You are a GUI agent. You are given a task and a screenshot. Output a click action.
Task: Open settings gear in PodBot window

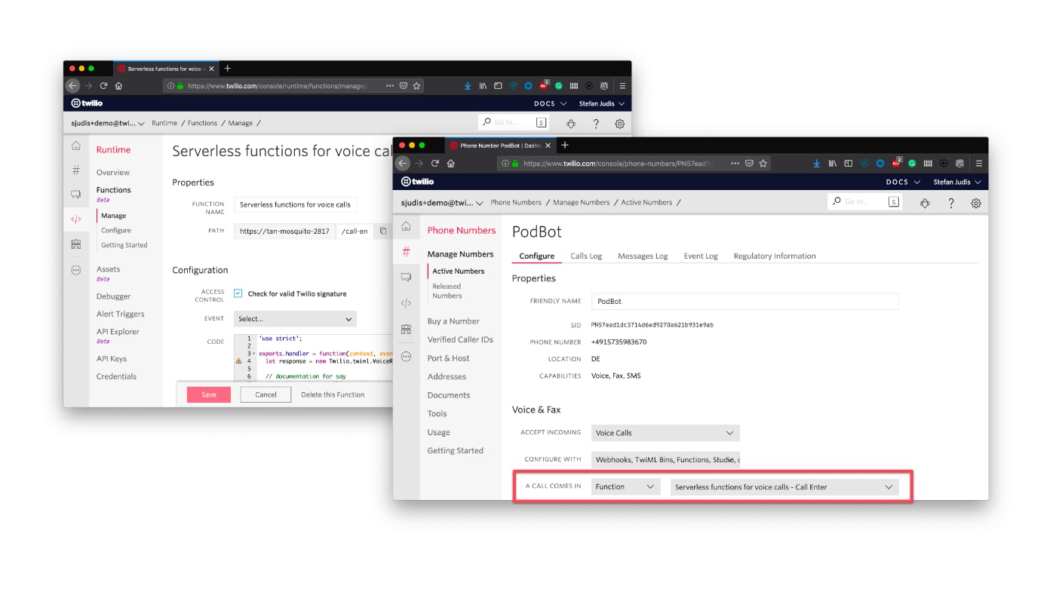click(976, 203)
